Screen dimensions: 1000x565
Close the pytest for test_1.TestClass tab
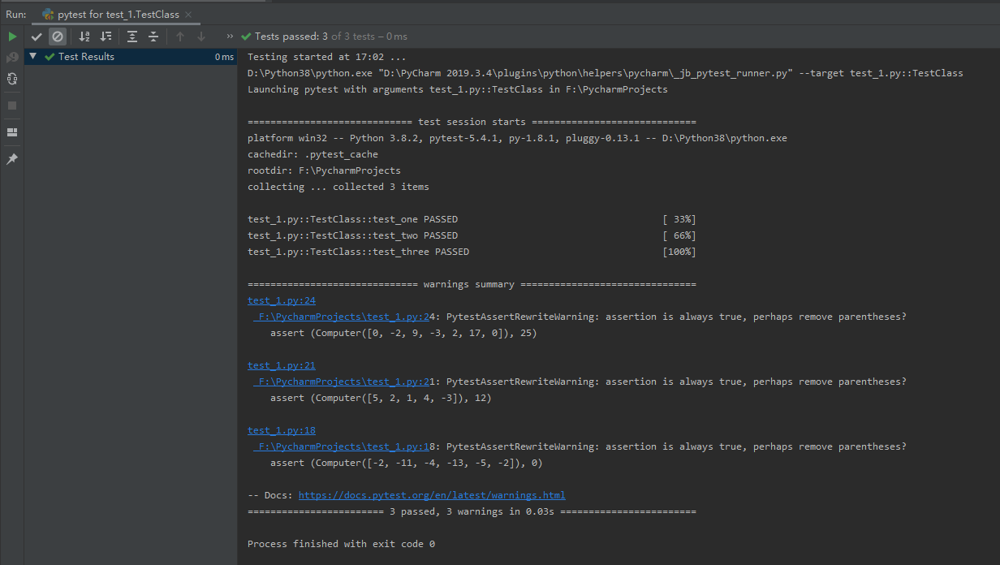pos(188,15)
